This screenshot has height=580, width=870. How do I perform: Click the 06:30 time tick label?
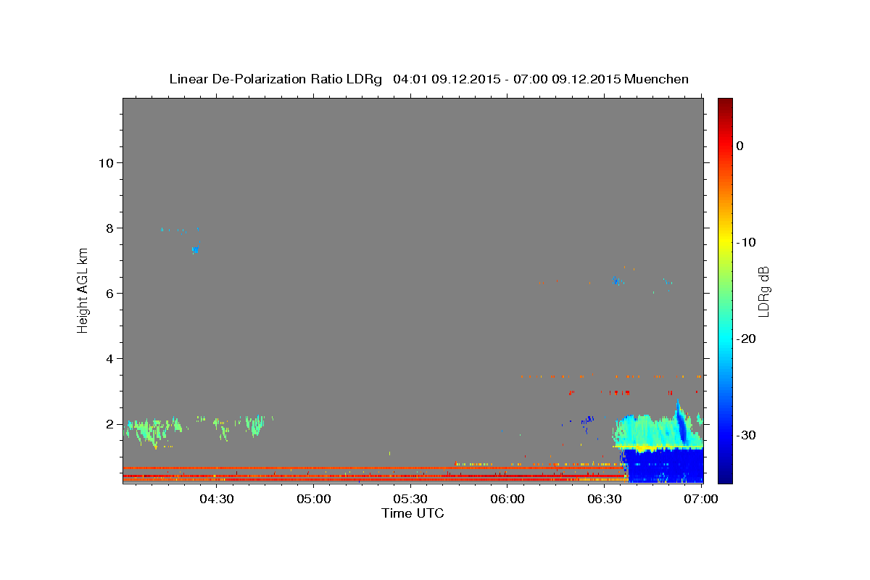click(x=605, y=499)
